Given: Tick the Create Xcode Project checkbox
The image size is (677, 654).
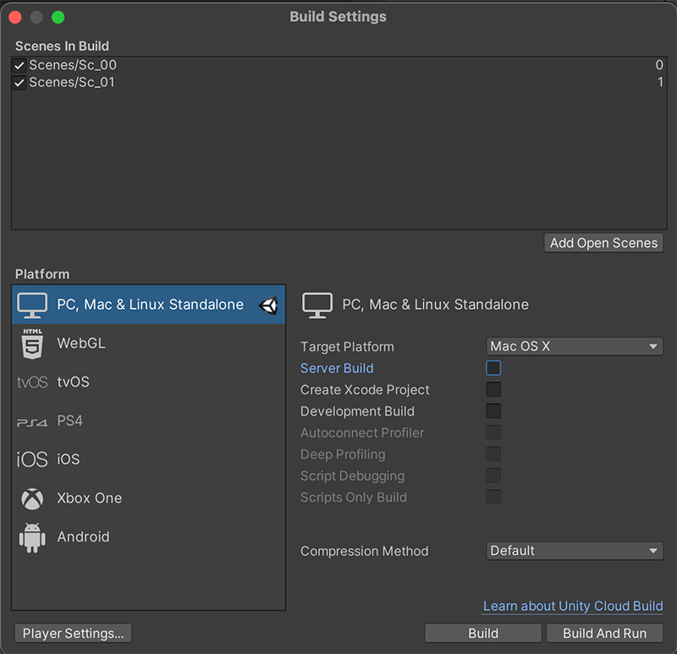Looking at the screenshot, I should [x=493, y=390].
